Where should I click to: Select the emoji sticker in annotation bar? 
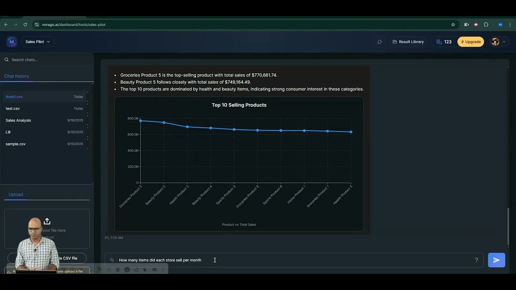(127, 269)
